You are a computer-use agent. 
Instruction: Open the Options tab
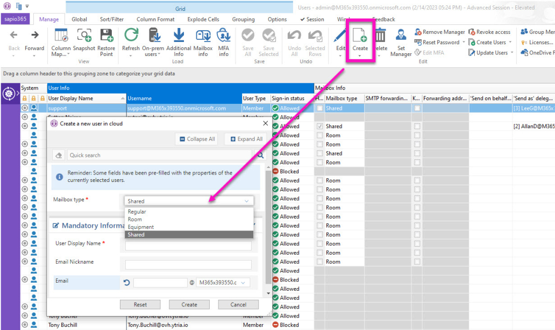coord(277,19)
